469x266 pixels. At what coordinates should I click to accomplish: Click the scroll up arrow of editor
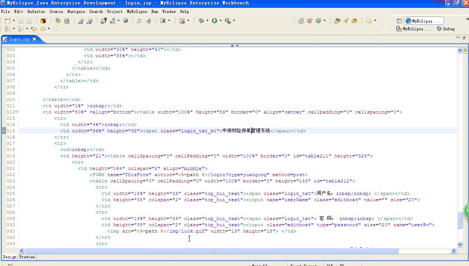click(x=460, y=50)
